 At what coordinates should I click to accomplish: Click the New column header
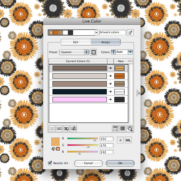click(x=121, y=61)
